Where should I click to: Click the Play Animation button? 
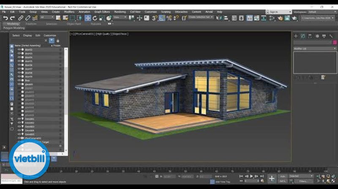pyautogui.click(x=251, y=176)
